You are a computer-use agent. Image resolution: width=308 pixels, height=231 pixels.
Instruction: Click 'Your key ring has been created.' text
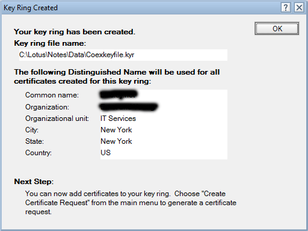(75, 32)
